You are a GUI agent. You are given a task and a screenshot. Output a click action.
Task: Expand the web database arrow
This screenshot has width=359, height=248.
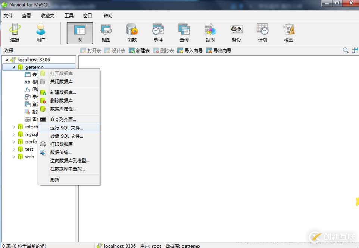tap(14, 157)
